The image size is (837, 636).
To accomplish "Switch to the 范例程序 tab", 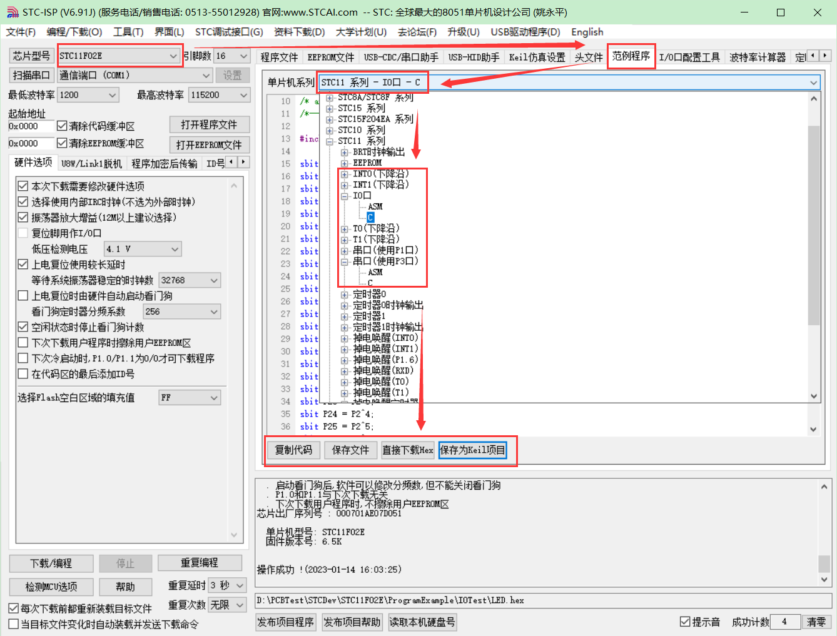I will pos(631,56).
